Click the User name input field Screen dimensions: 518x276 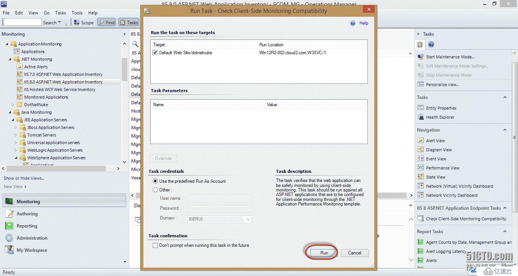220,198
